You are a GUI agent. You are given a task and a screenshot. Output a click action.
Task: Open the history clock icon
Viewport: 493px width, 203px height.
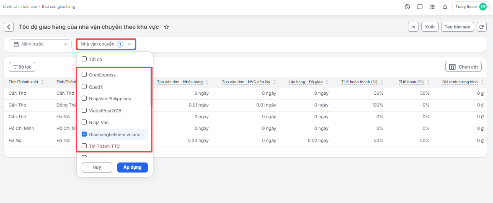[x=407, y=7]
